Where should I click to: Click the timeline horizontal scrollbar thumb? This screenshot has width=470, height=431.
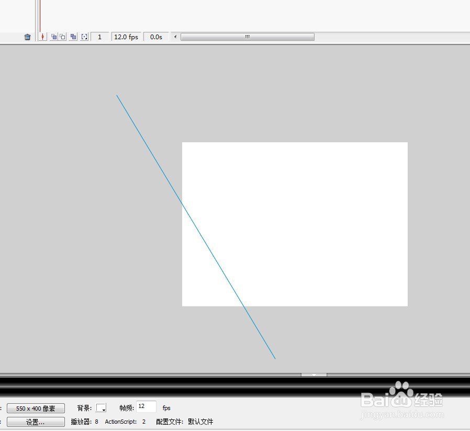[247, 37]
